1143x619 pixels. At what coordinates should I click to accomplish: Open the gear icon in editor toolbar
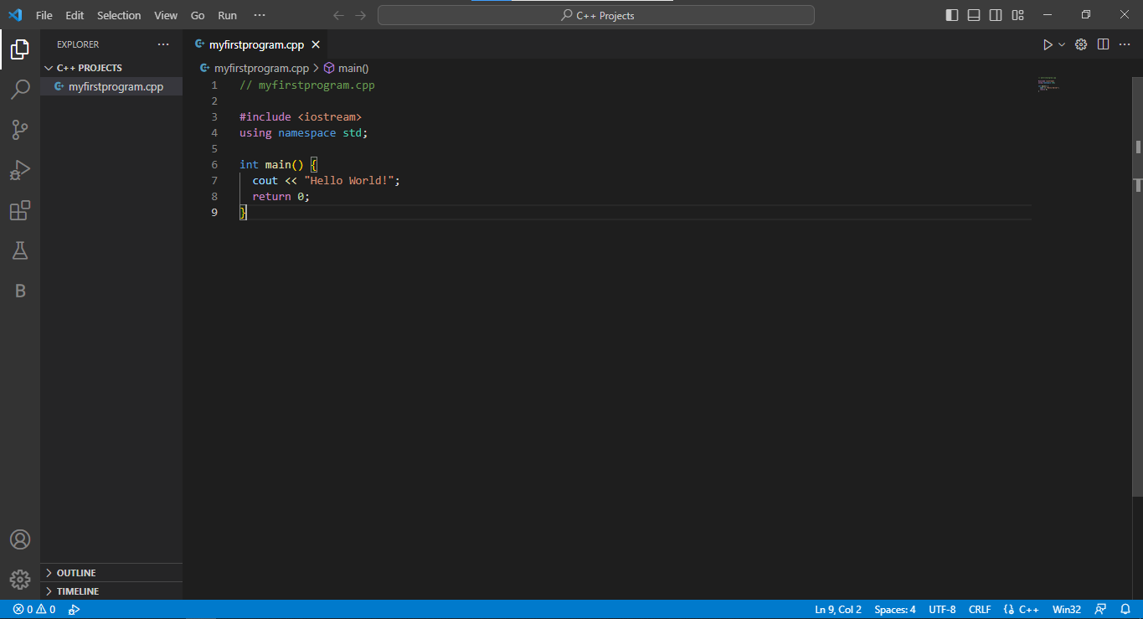(1081, 44)
